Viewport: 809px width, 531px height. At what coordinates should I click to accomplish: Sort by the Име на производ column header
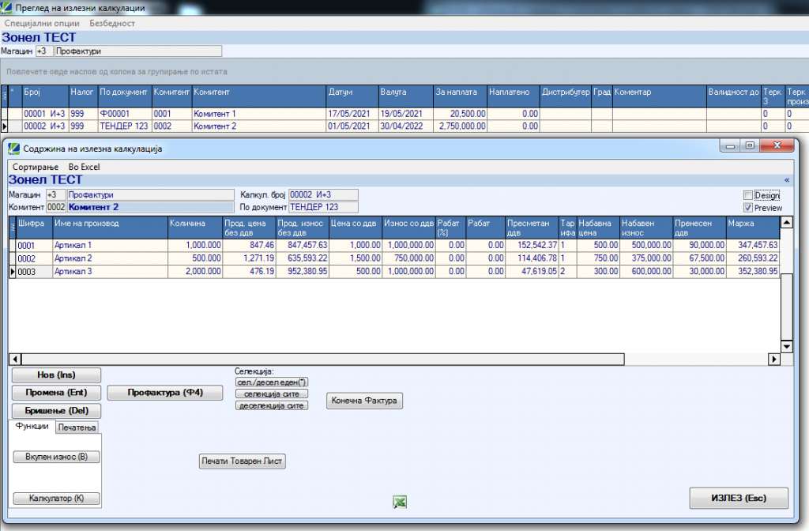(111, 228)
